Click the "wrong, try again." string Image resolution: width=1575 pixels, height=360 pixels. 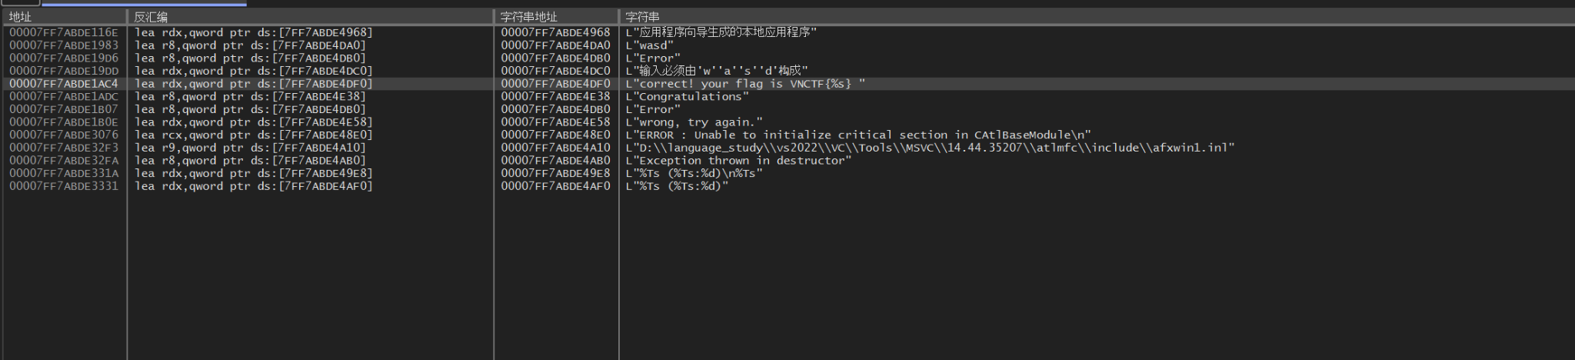point(694,122)
